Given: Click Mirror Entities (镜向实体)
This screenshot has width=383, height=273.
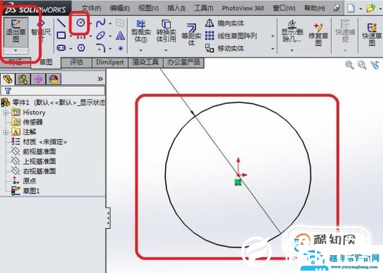Looking at the screenshot, I should click(225, 23).
